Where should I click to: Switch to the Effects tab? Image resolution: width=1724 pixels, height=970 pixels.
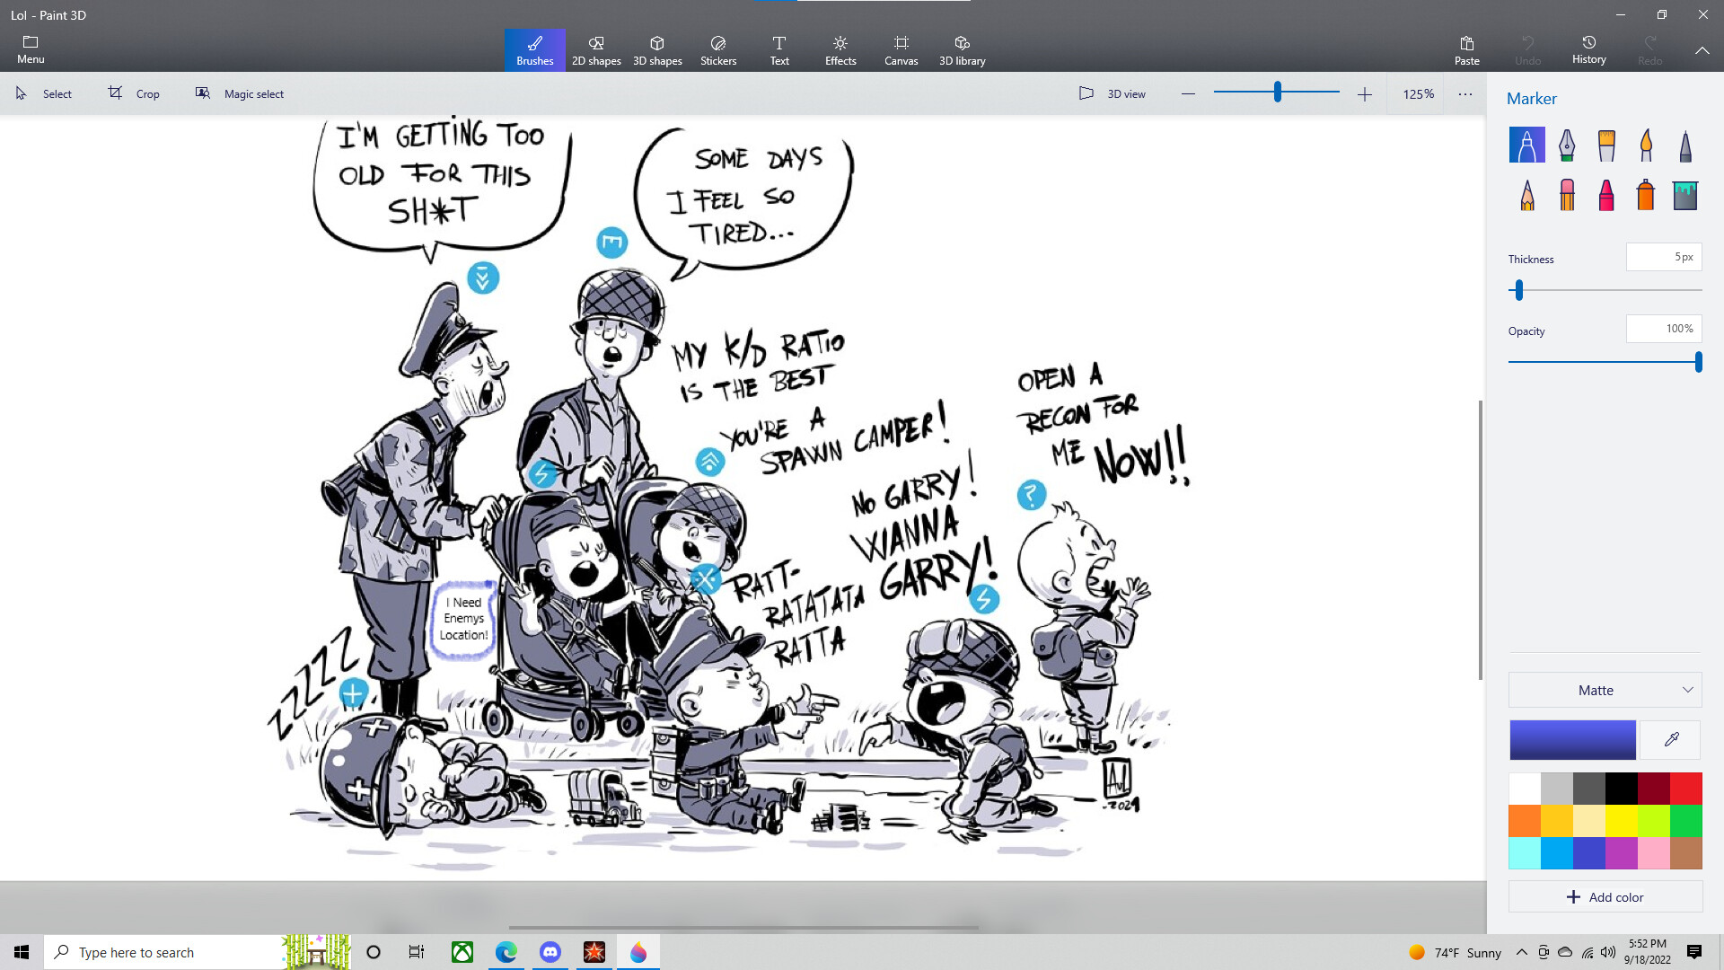(840, 50)
